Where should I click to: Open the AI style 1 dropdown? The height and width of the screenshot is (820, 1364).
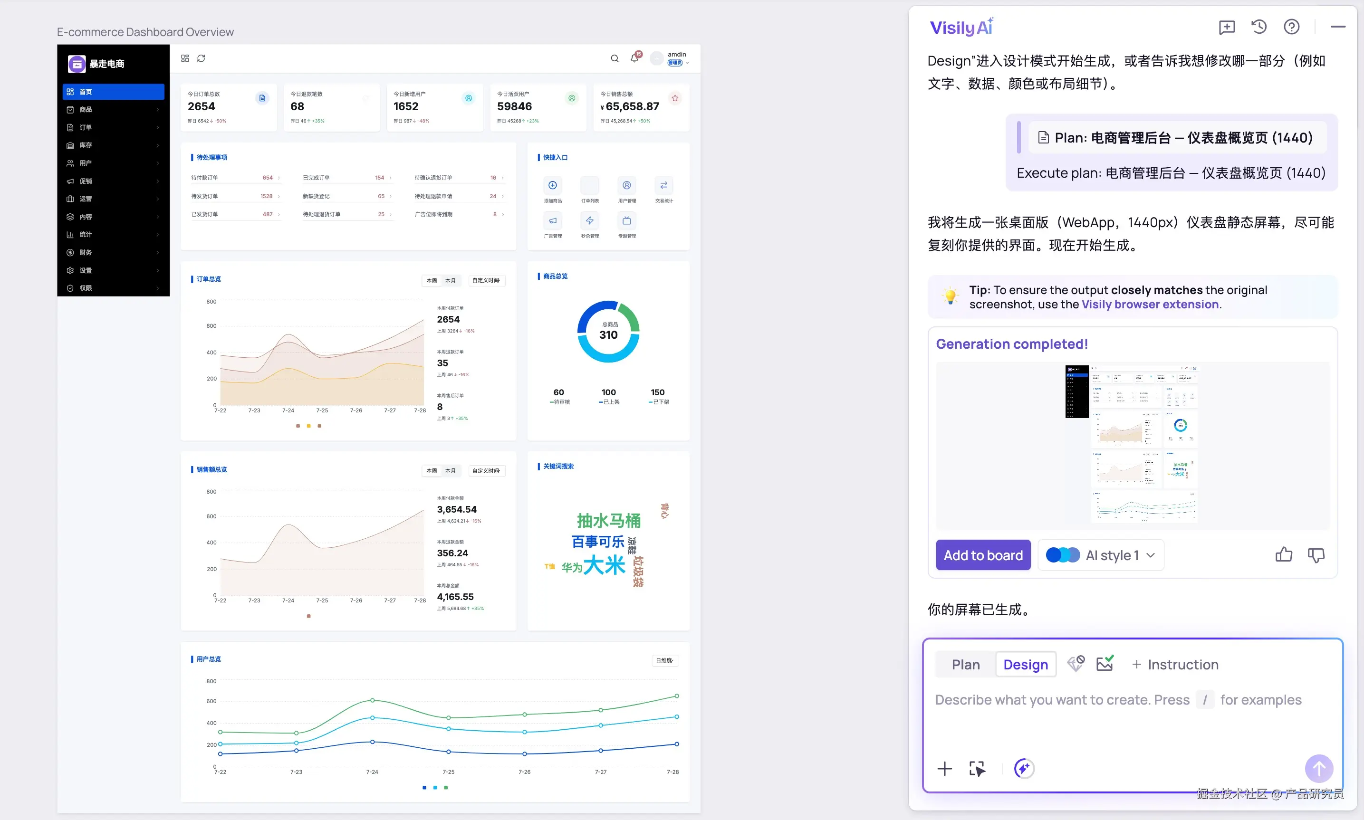[1101, 555]
